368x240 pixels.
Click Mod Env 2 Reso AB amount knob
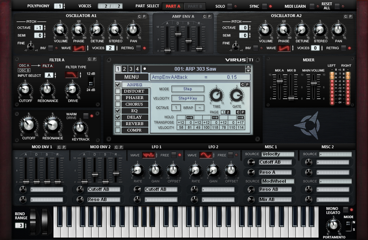point(80,199)
